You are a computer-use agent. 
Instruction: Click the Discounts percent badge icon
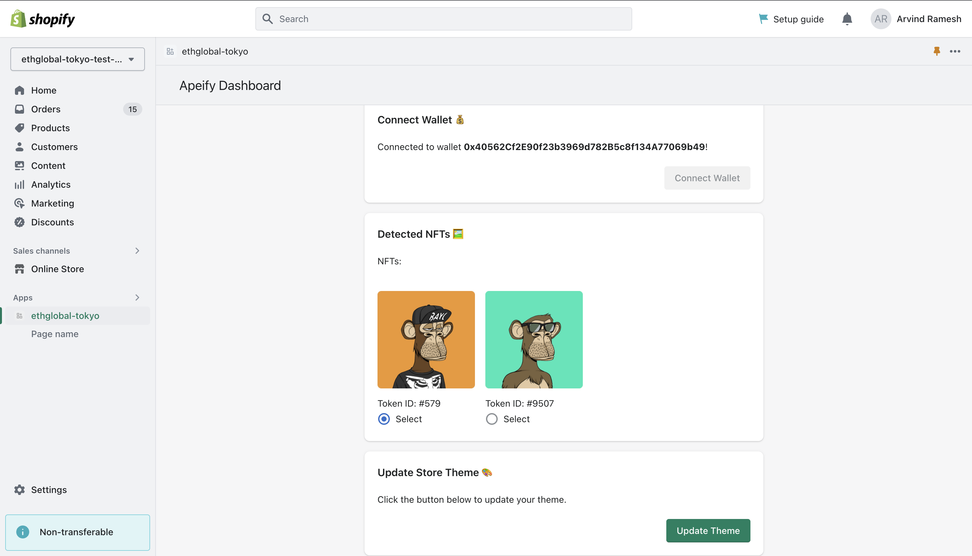tap(19, 222)
